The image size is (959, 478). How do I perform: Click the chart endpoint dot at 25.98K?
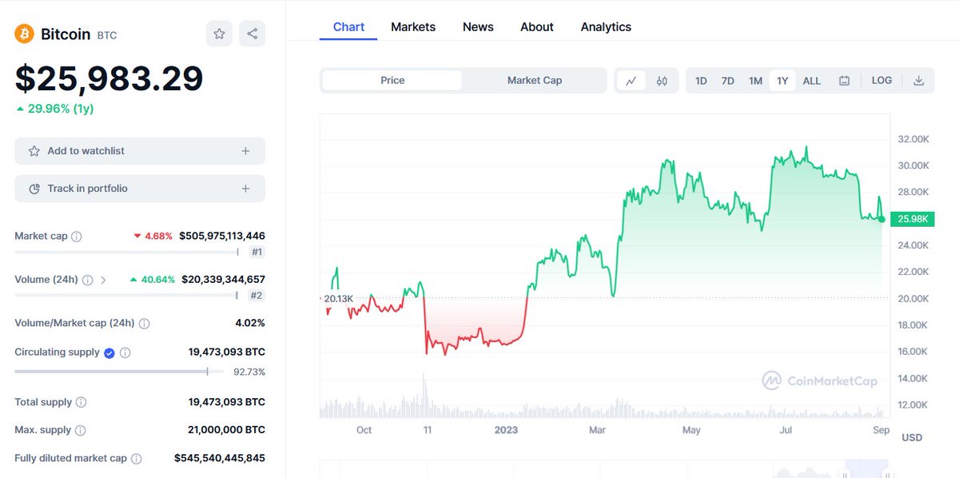[x=881, y=219]
